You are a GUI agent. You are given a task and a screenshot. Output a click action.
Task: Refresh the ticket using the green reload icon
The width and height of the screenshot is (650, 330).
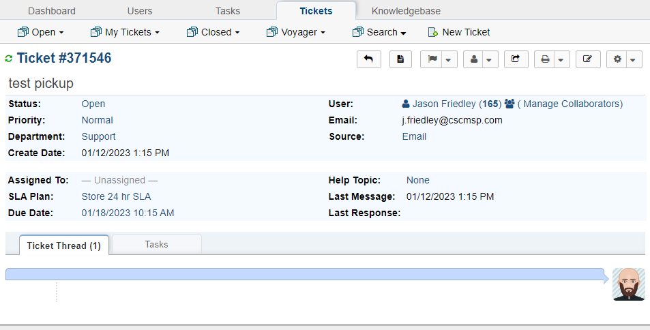coord(9,59)
